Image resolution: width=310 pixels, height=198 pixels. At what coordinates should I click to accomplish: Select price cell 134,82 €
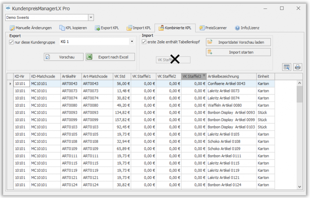122,113
